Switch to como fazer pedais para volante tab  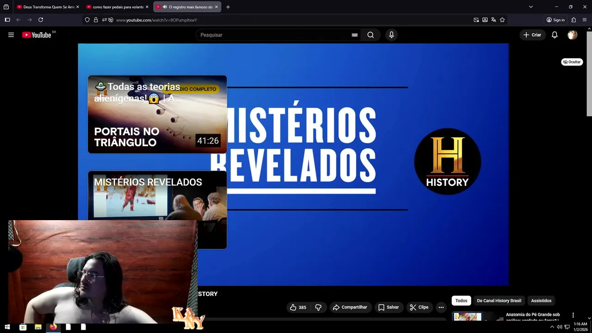117,7
